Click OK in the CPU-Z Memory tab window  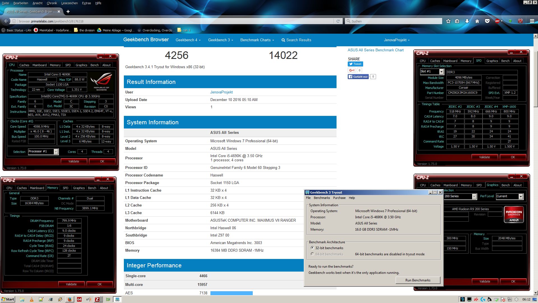(99, 284)
